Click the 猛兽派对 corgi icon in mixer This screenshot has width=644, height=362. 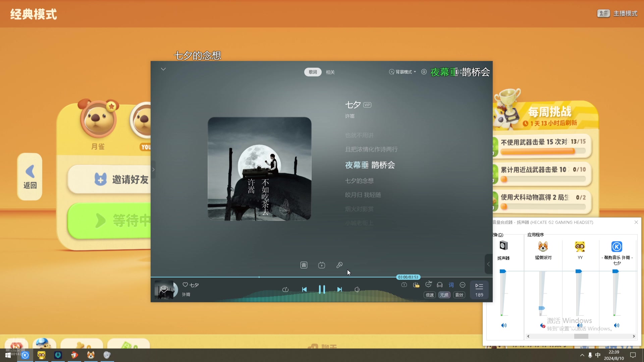(543, 246)
